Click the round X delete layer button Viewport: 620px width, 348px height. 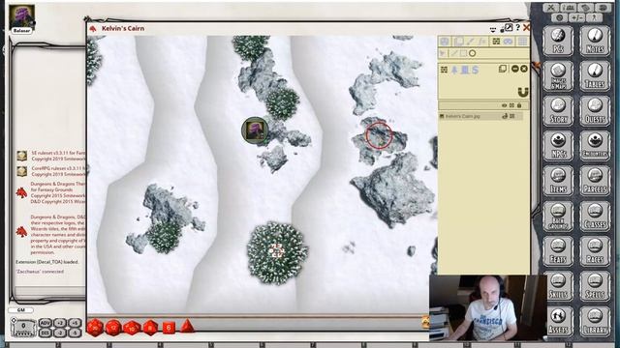tap(524, 69)
